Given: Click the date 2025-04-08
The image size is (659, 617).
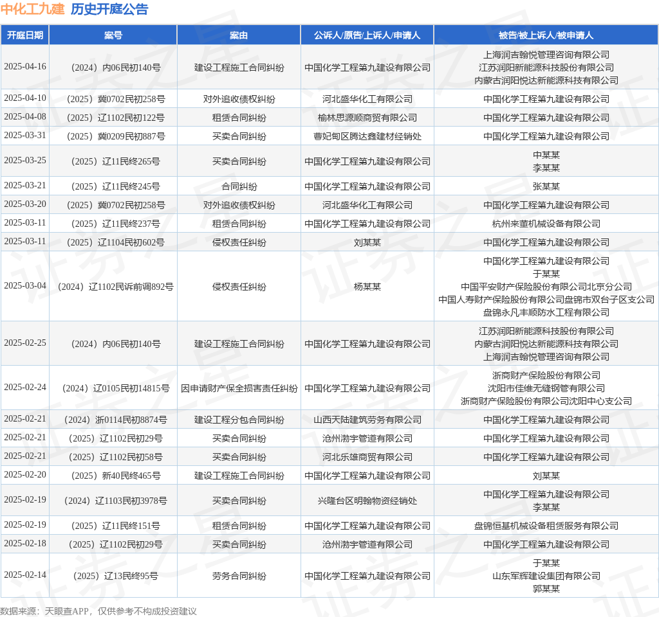Looking at the screenshot, I should (x=25, y=117).
